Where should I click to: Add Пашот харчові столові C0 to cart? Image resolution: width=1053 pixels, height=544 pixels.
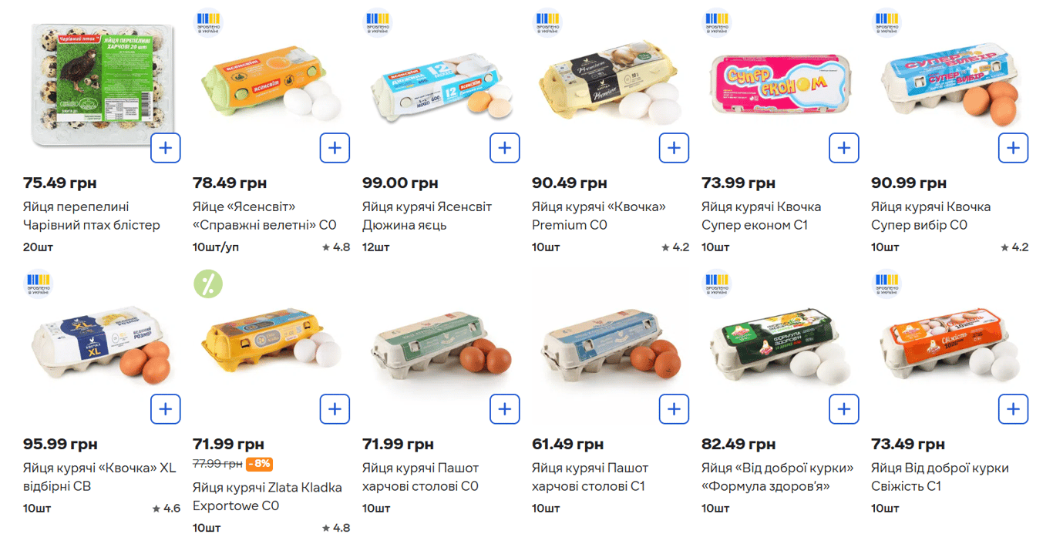tap(504, 409)
